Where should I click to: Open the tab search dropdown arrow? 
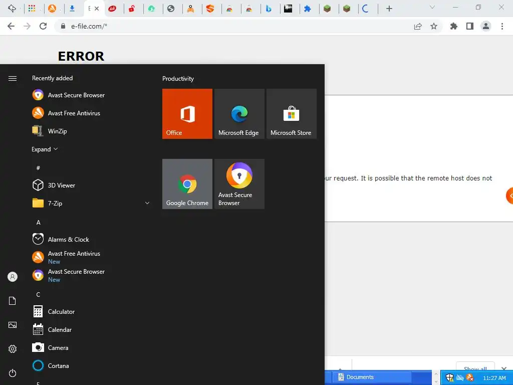click(432, 7)
